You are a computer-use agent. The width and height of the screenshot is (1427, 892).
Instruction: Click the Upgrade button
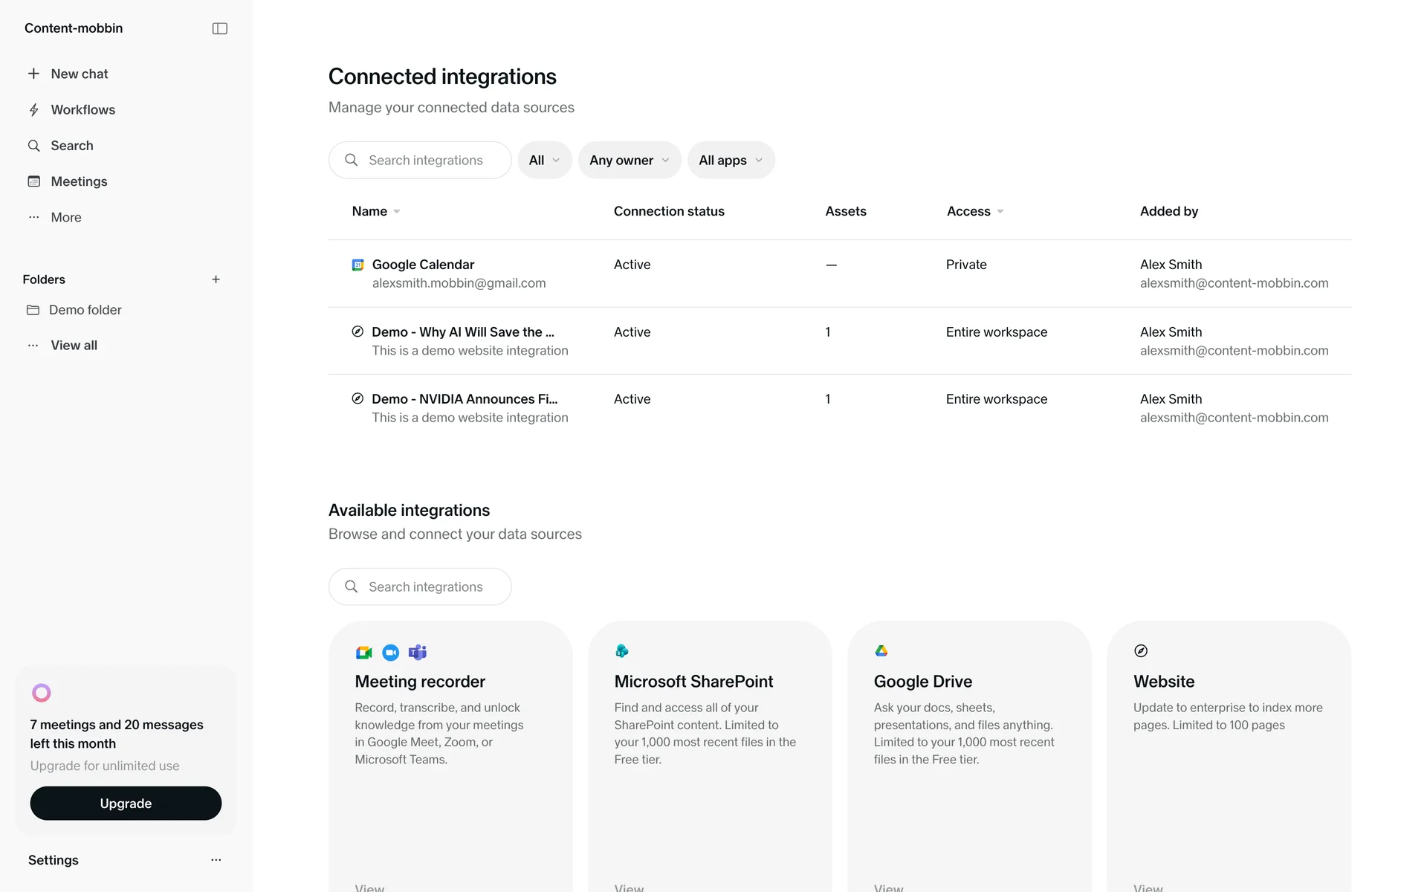point(126,804)
